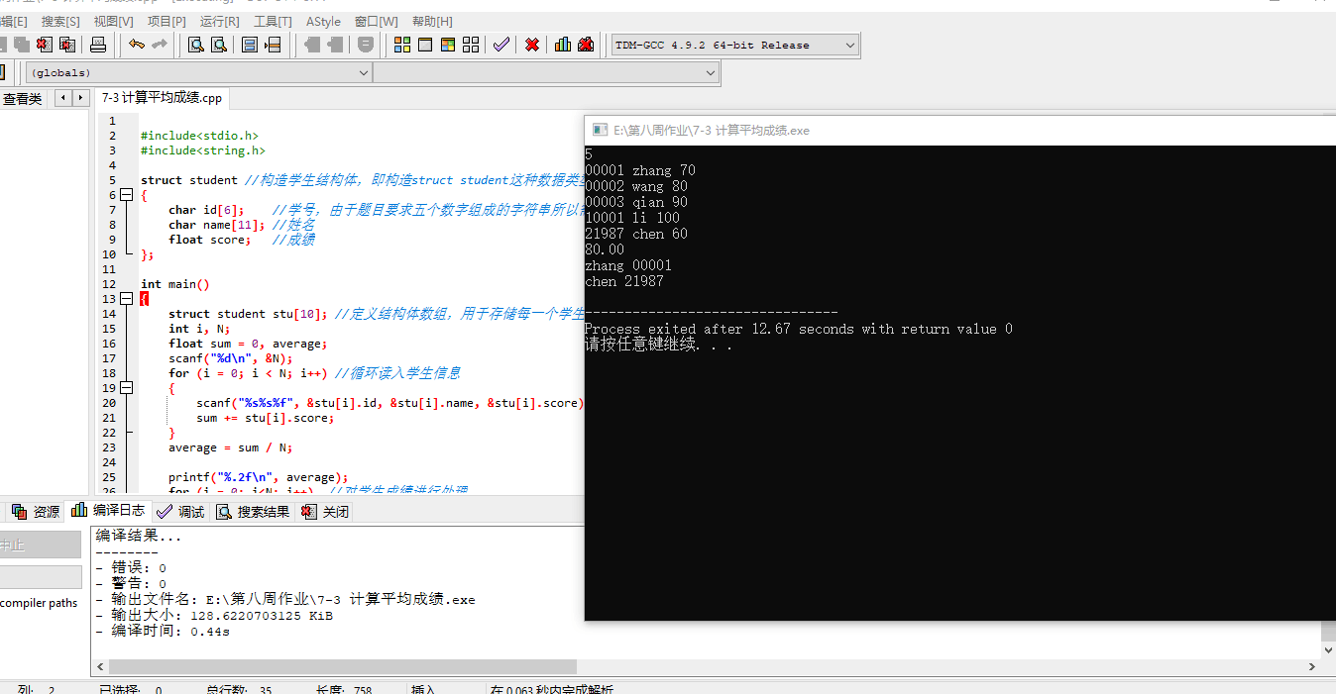Switch to the 查看类 side panel tab

(x=23, y=98)
